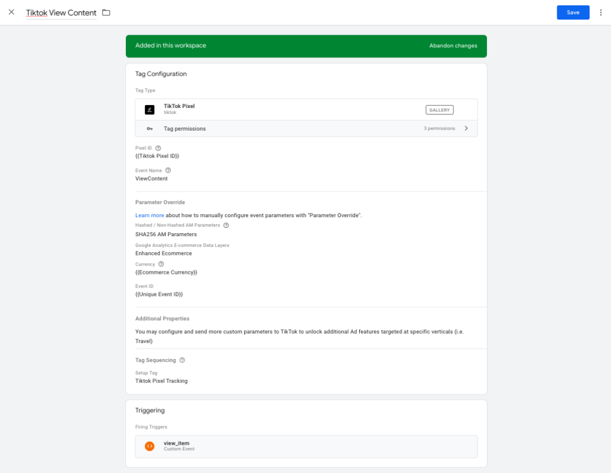Click the TikTok Pixel logo icon

(150, 110)
